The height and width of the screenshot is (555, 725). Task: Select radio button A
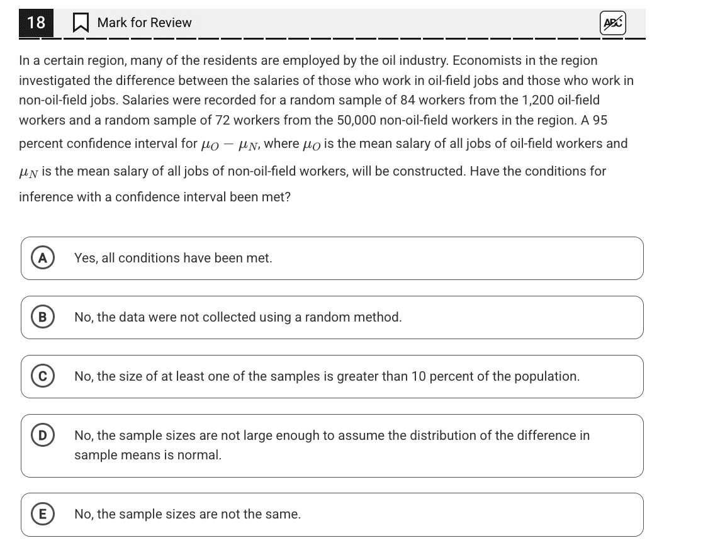click(43, 258)
